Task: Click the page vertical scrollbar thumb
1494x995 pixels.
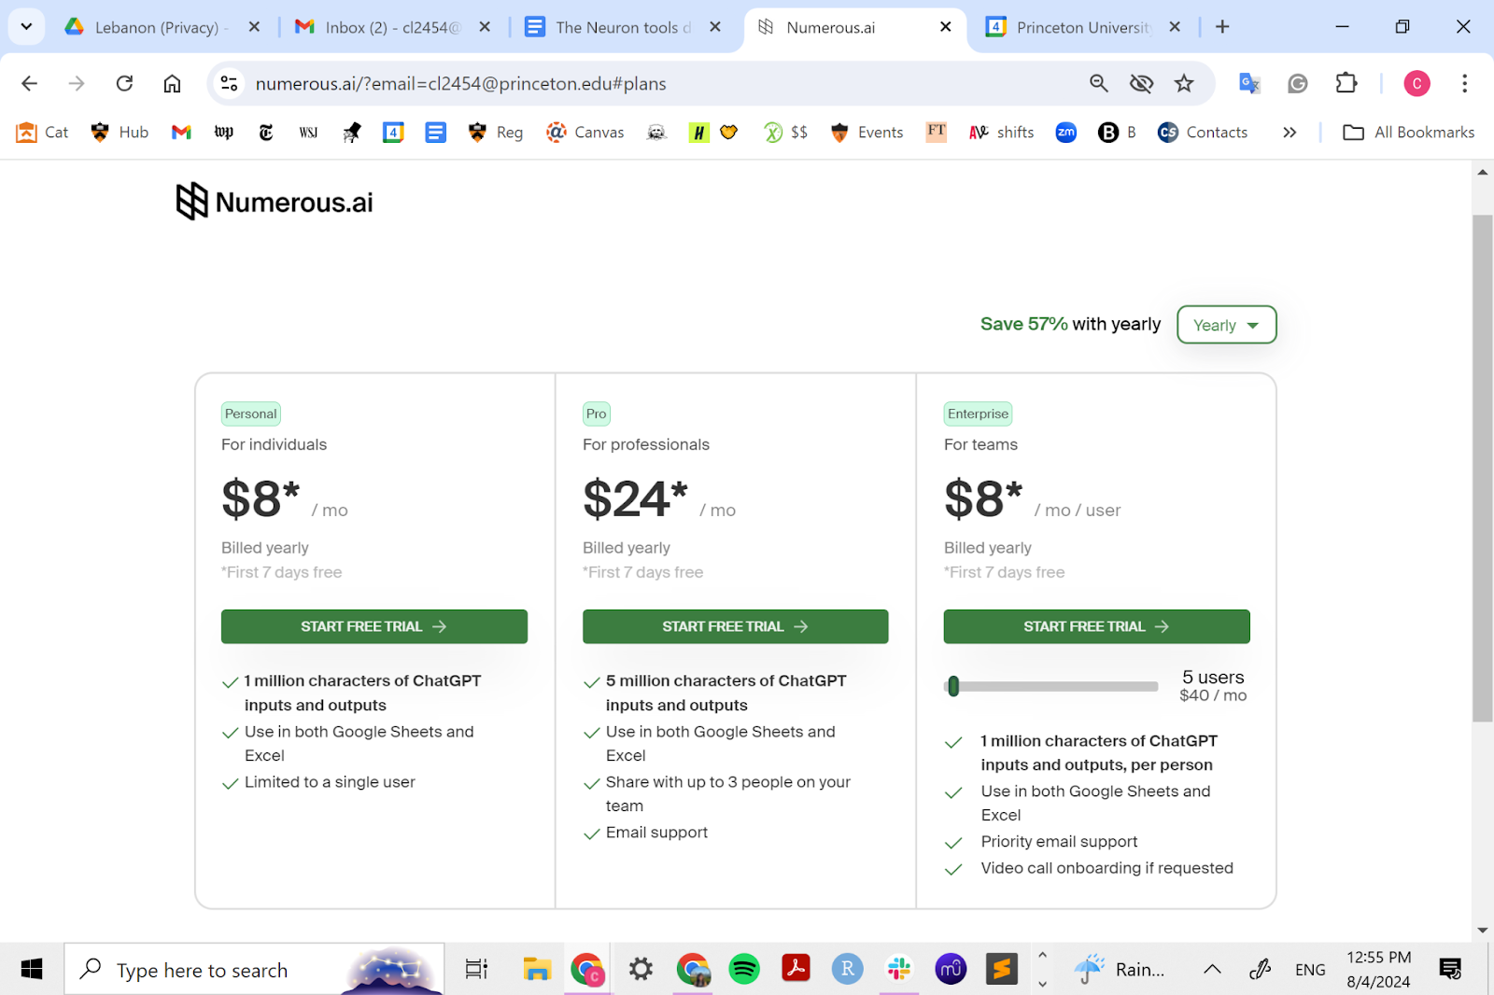Action: tap(1483, 469)
